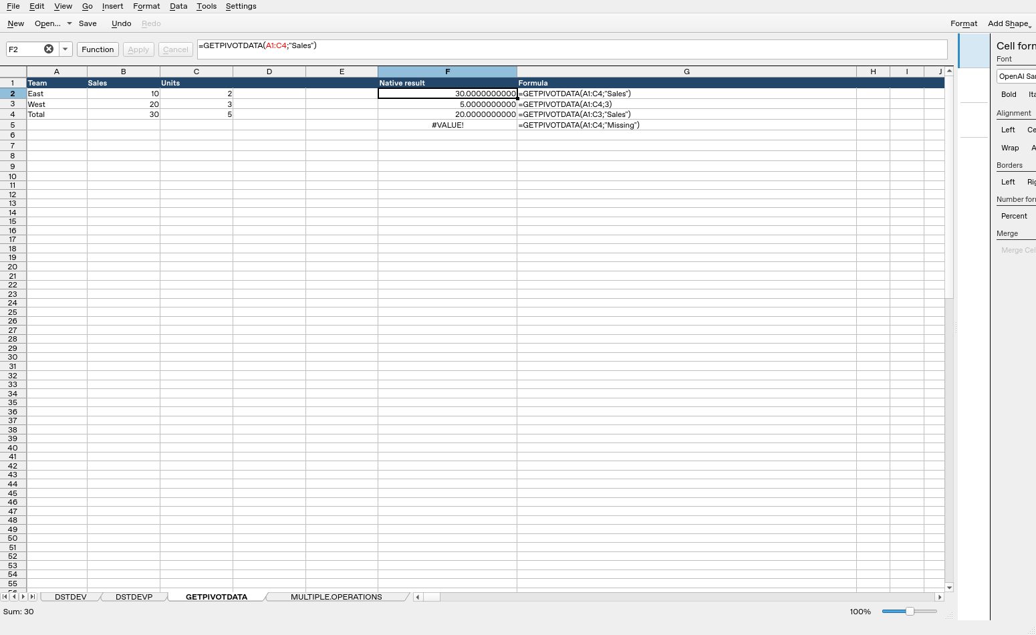Open the Add Shape dropdown

click(1010, 23)
